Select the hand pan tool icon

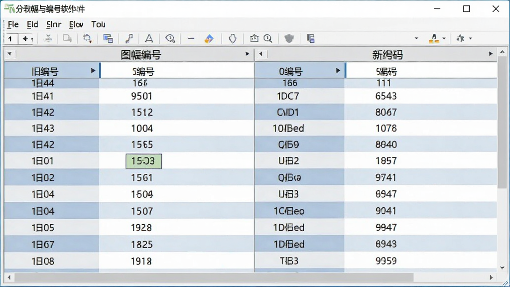point(233,38)
